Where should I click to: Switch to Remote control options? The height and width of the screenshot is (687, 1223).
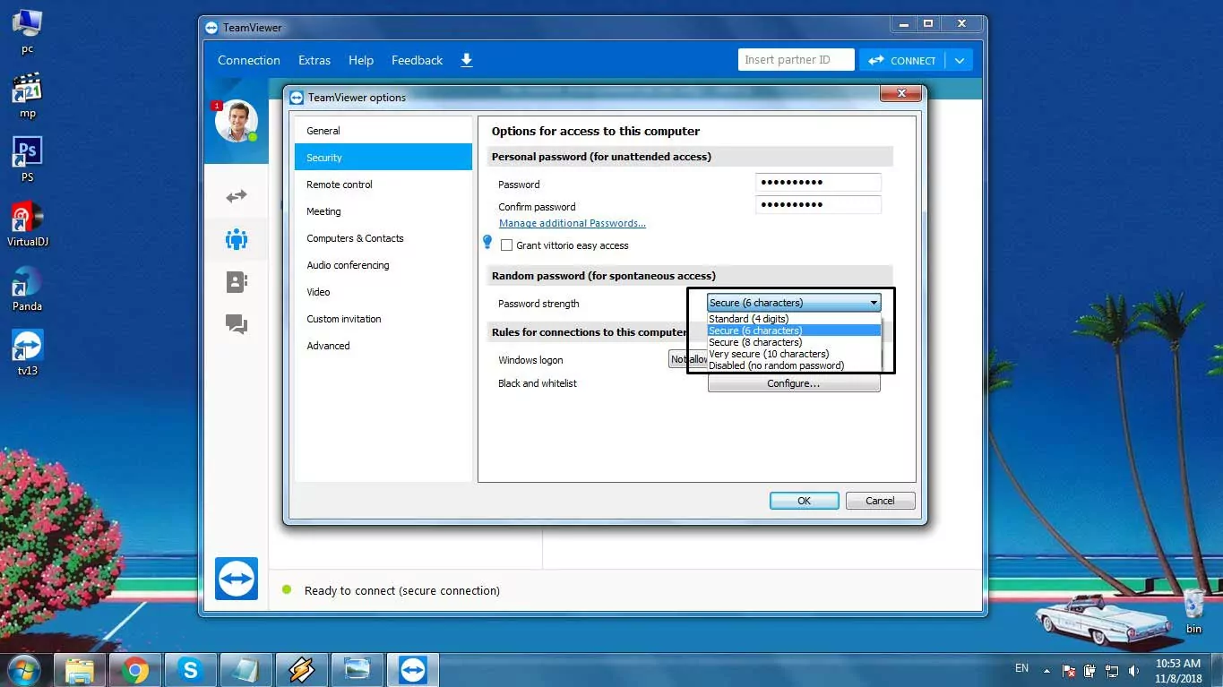[x=383, y=185]
